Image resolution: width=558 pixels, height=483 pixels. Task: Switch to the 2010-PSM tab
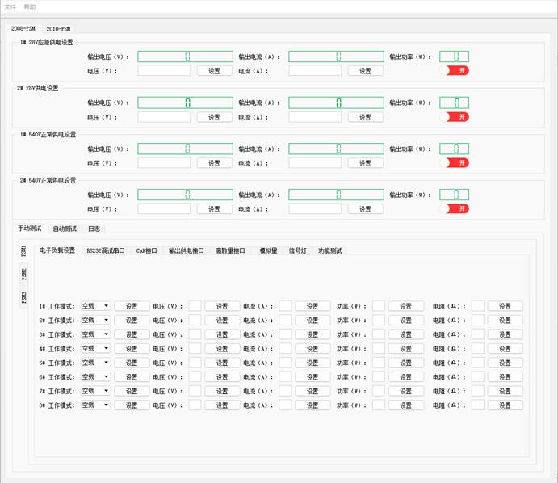pos(58,29)
